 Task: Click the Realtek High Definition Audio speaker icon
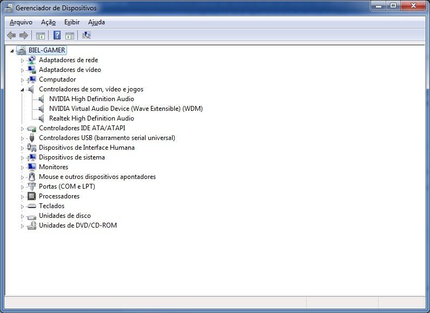(42, 118)
